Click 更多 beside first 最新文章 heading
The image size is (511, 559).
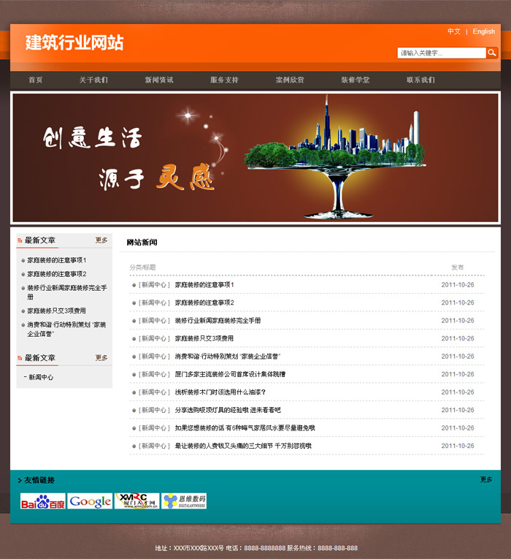pos(101,240)
